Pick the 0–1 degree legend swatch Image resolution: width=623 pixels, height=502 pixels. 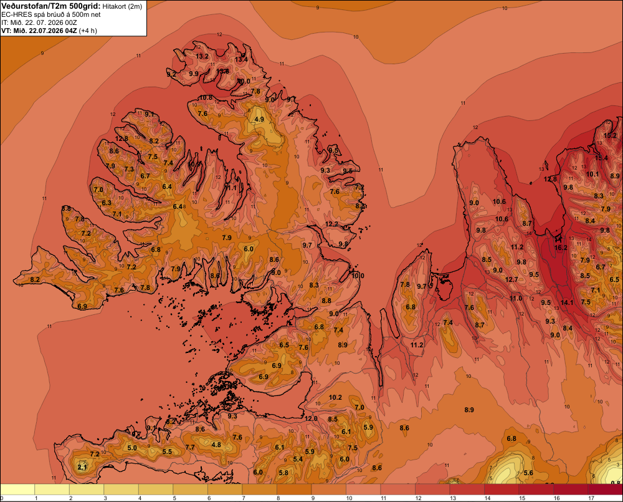pyautogui.click(x=17, y=490)
